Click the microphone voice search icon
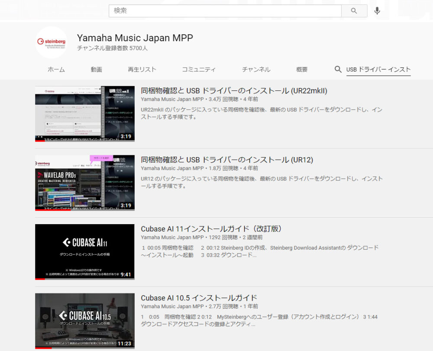433x351 pixels. pyautogui.click(x=377, y=11)
